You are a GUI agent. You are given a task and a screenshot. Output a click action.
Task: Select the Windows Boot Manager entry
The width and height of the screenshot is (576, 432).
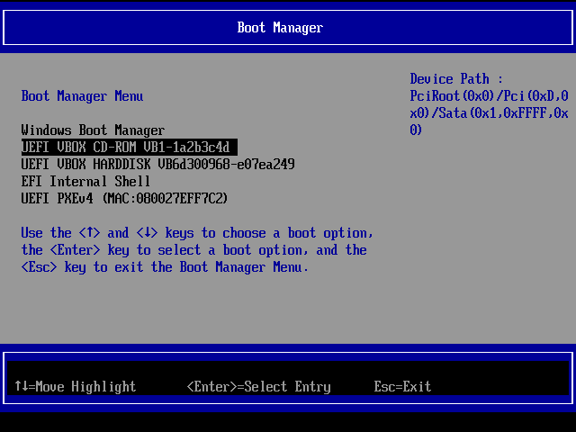(93, 130)
